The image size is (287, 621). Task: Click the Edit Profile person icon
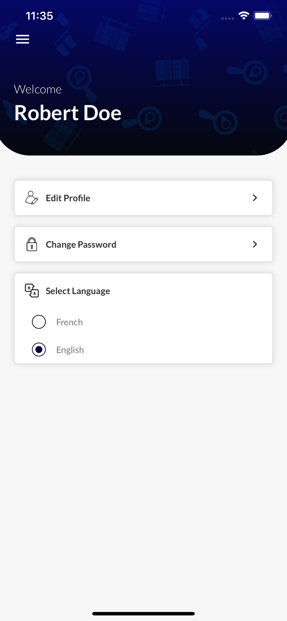tap(32, 198)
